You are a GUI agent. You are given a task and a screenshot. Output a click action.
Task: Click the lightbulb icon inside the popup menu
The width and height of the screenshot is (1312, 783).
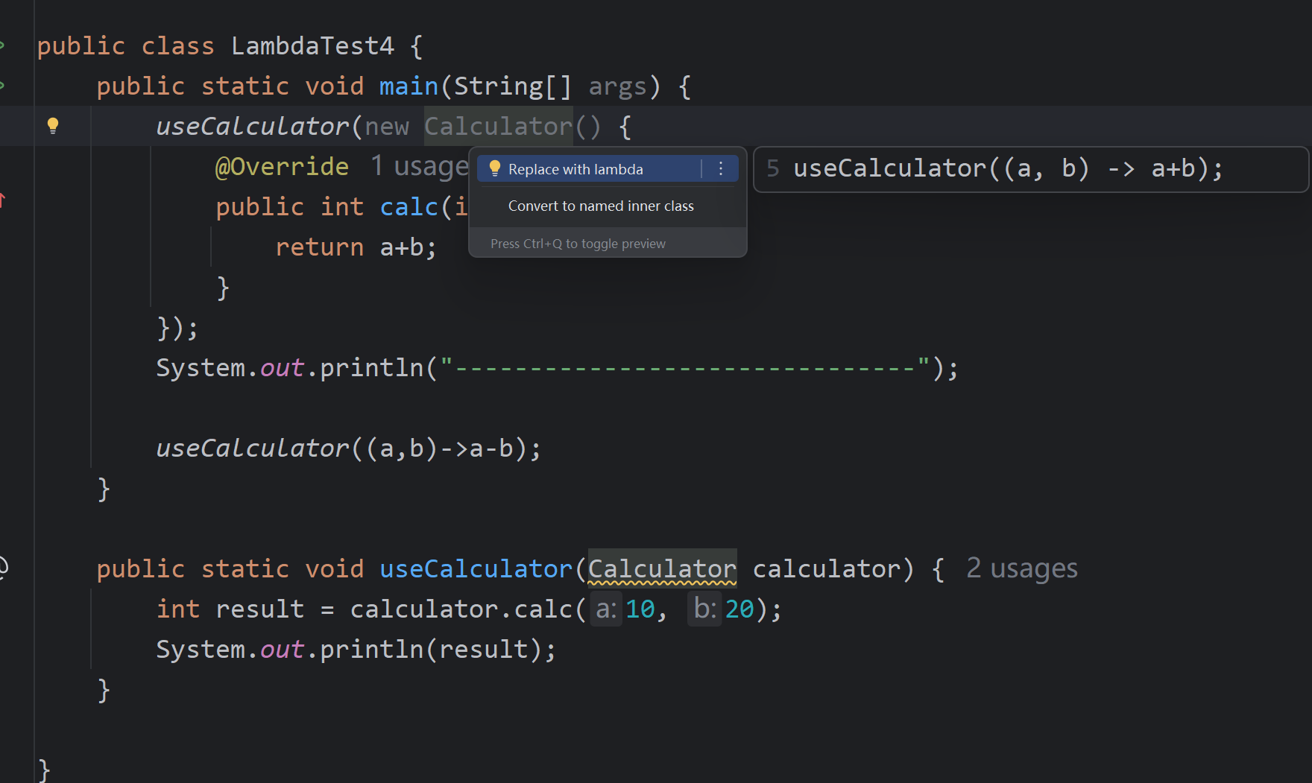point(494,169)
